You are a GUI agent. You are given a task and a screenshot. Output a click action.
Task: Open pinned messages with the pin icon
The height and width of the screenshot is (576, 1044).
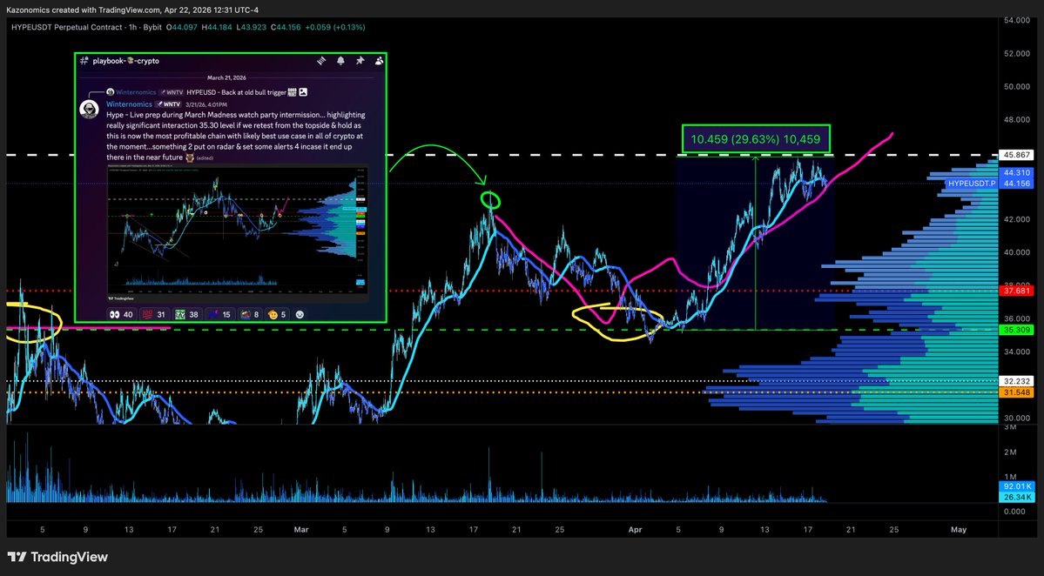point(360,61)
